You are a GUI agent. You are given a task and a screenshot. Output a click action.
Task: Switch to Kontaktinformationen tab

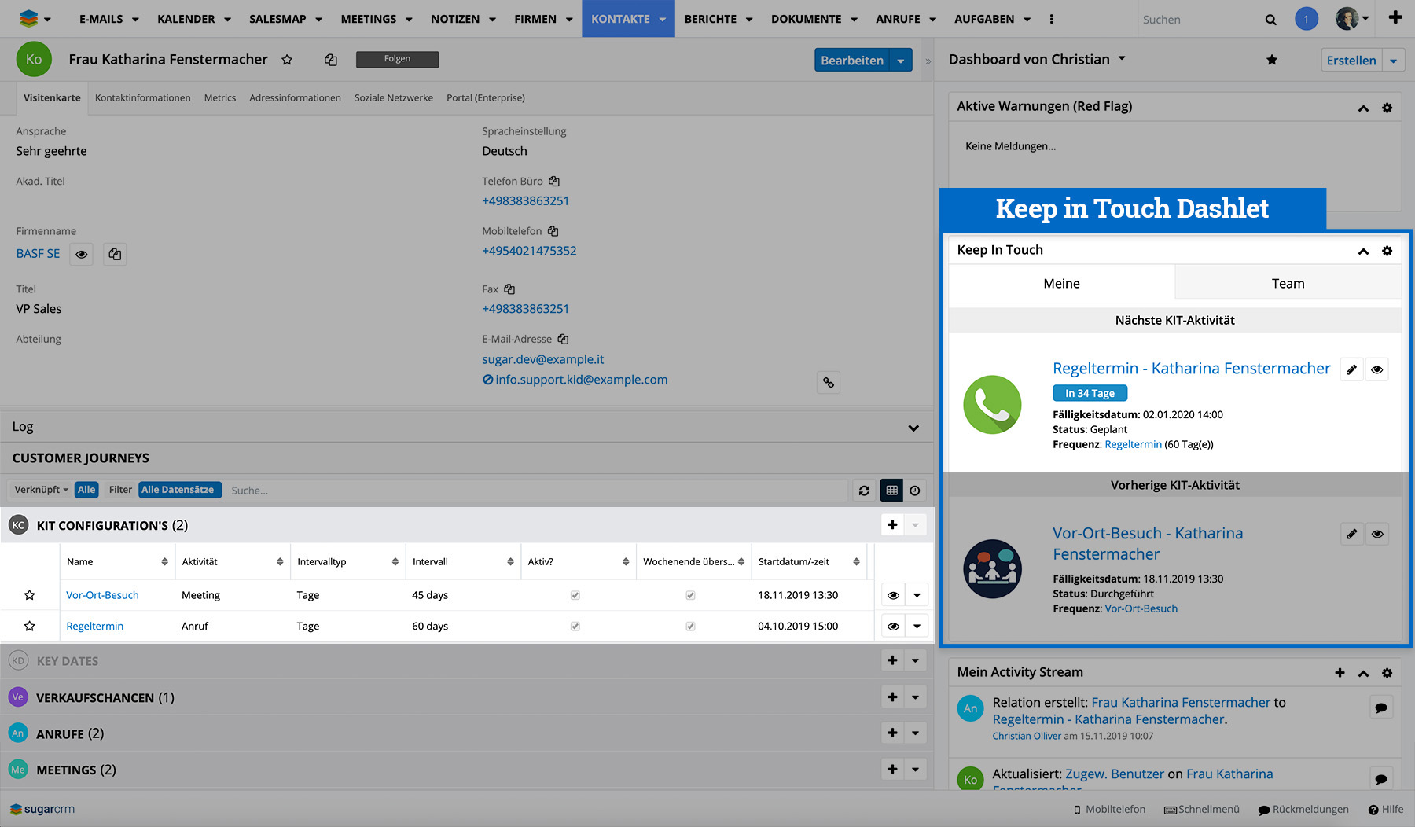pos(142,98)
